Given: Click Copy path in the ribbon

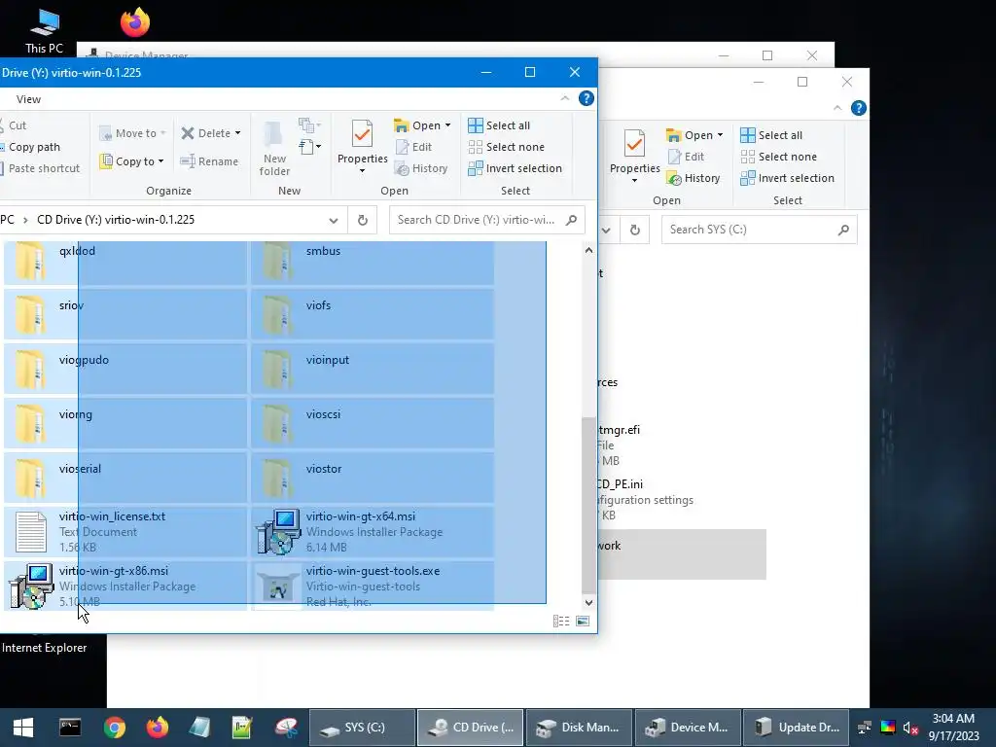Looking at the screenshot, I should pyautogui.click(x=30, y=147).
